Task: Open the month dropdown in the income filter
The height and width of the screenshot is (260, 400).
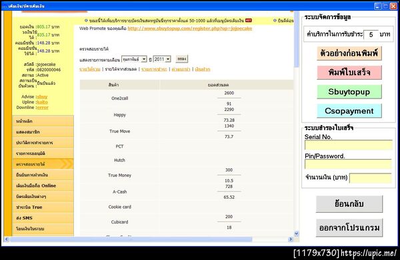Action: tap(134, 59)
